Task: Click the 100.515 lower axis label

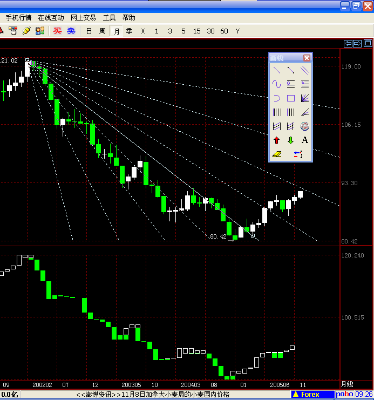Action: click(x=353, y=317)
